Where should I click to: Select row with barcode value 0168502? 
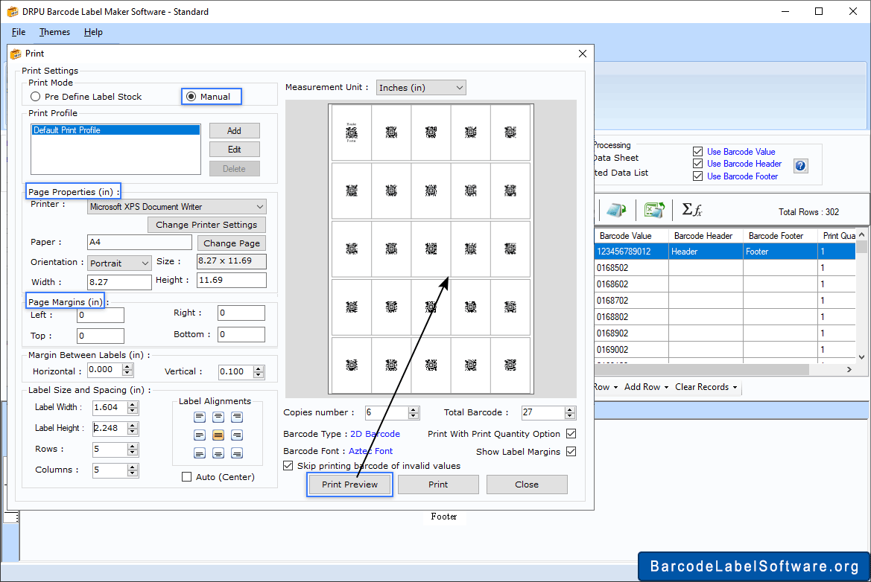(724, 267)
